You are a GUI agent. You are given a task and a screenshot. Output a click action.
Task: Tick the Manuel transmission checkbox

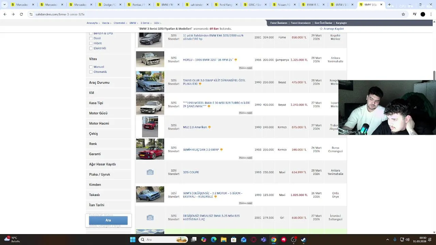click(x=91, y=67)
